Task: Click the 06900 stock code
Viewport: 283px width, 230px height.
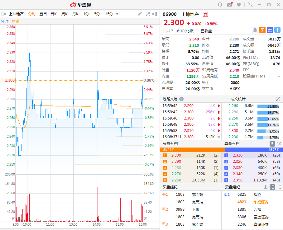Action: coord(170,14)
